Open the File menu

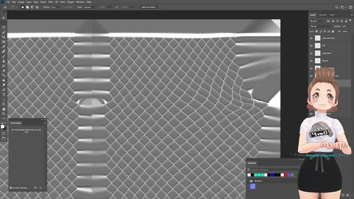tap(8, 2)
